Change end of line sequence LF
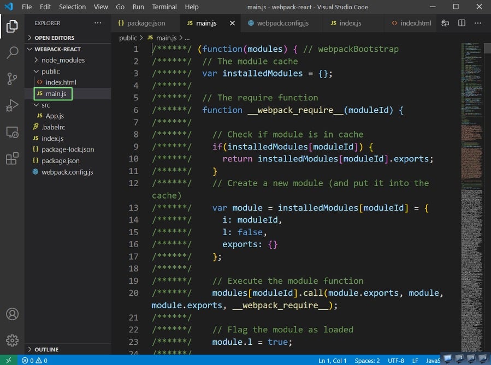491x365 pixels. pyautogui.click(x=415, y=361)
